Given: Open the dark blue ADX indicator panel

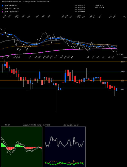Looking at the screenshot, I should (x=65, y=147).
